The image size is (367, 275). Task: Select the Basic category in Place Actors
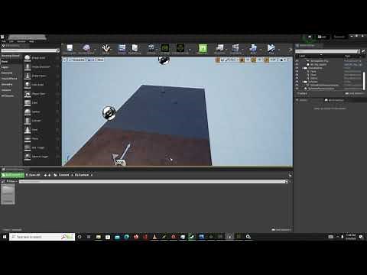tap(5, 61)
